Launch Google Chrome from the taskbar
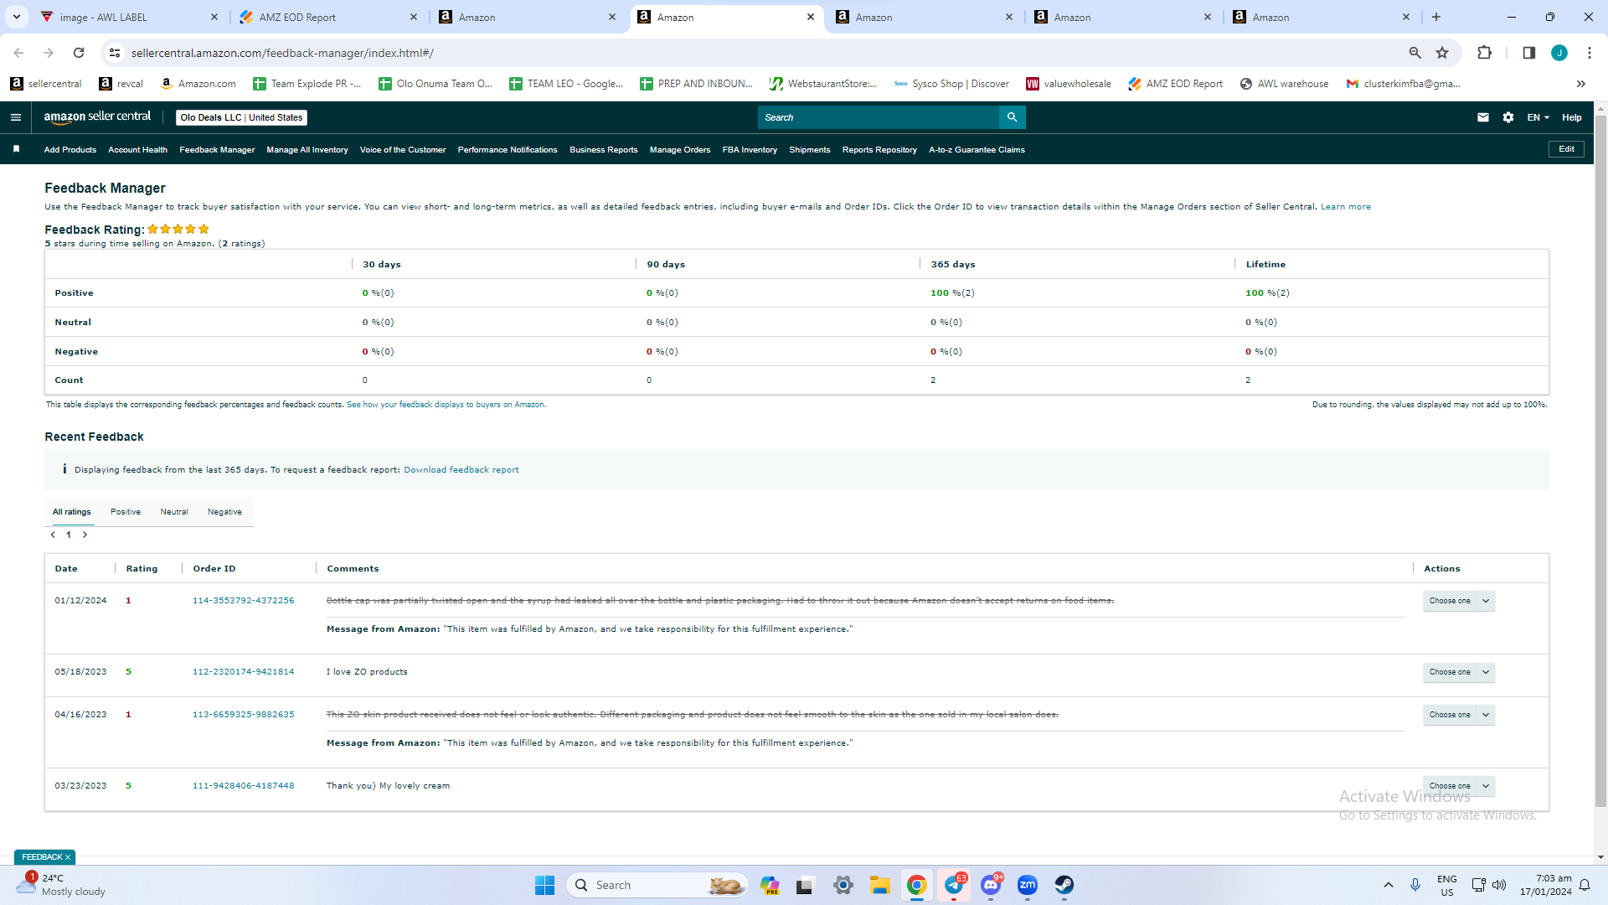Viewport: 1608px width, 905px height. point(917,885)
